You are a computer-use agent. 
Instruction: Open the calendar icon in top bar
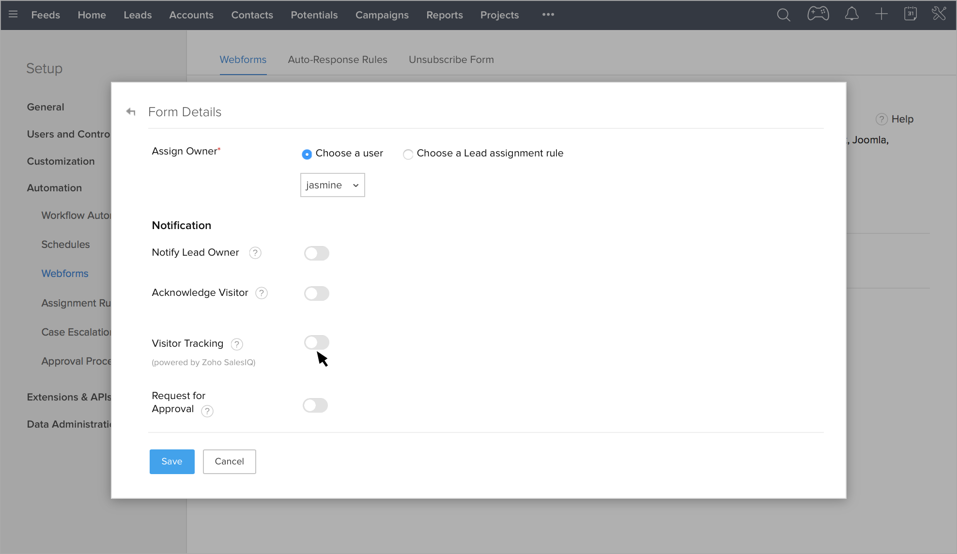point(911,14)
